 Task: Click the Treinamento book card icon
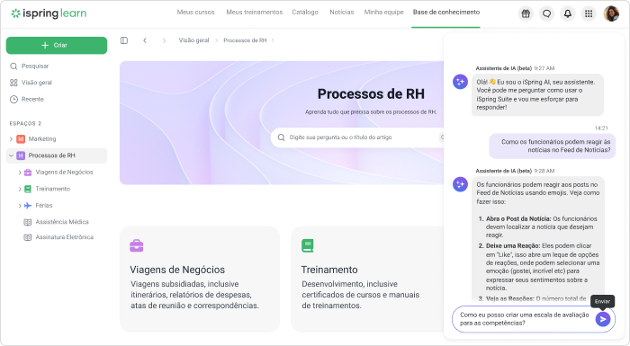click(x=308, y=245)
